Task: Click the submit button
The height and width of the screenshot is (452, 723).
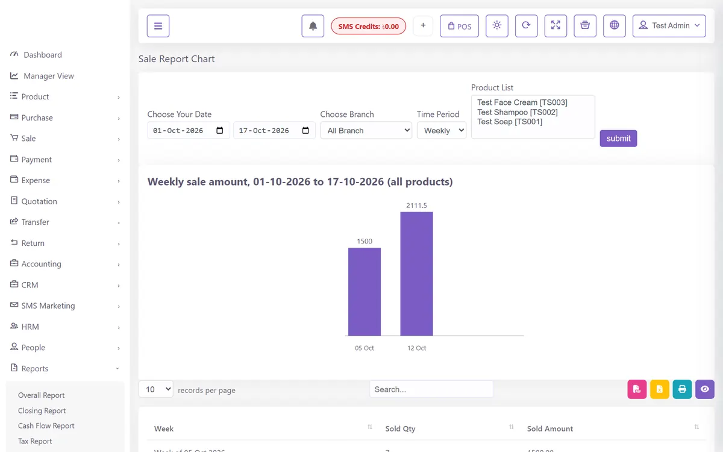Action: tap(618, 139)
